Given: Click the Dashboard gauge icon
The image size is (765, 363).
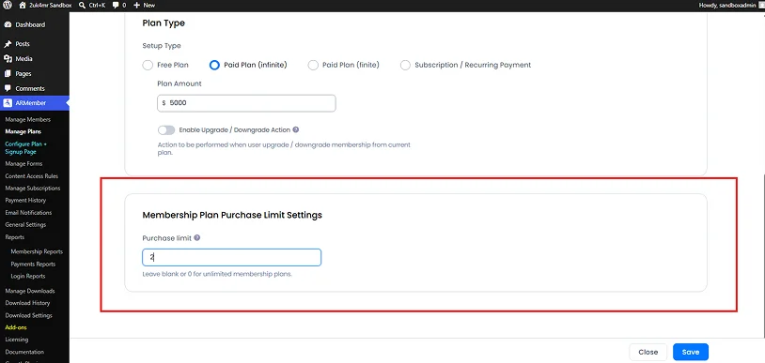Looking at the screenshot, I should point(8,24).
